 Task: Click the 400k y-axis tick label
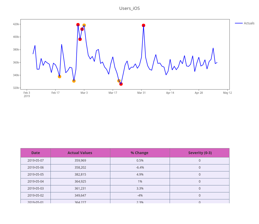point(16,37)
